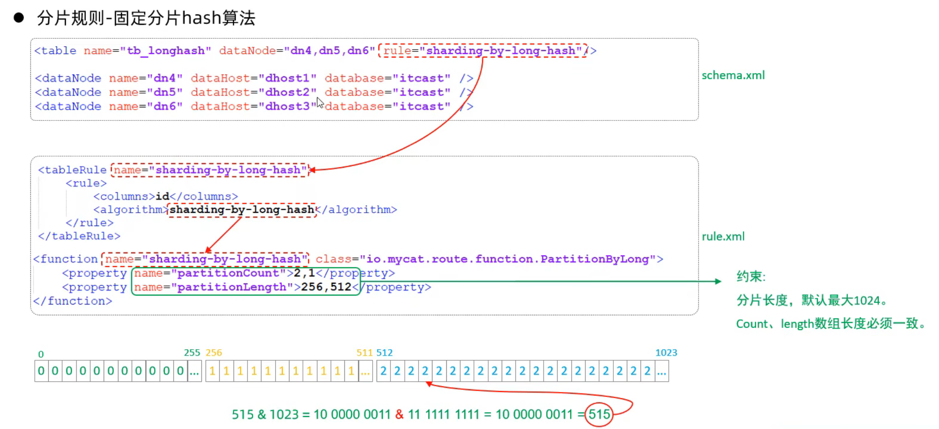
Task: Click the slide title about fixed-shard hash algorithm
Action: click(x=146, y=18)
